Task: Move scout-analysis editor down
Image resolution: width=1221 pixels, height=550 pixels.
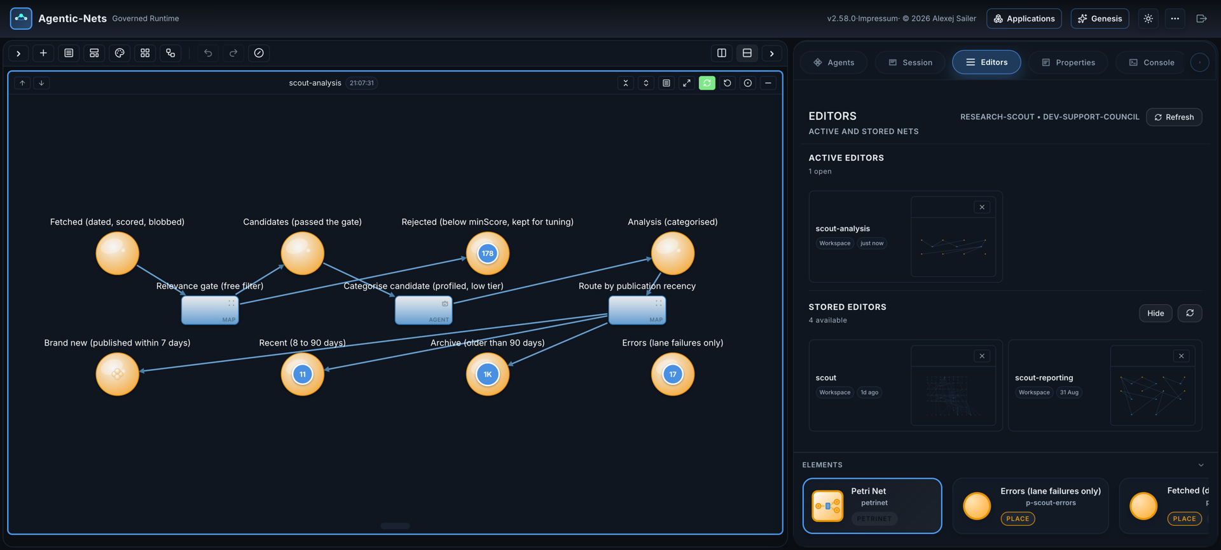Action: [41, 83]
